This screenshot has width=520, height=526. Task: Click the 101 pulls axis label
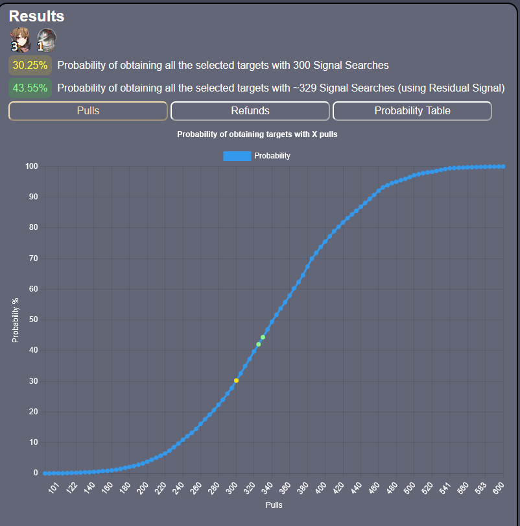tap(54, 488)
